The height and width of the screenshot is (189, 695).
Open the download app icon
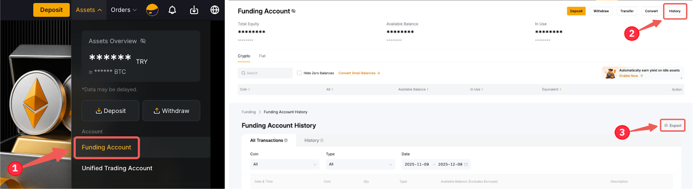[194, 10]
